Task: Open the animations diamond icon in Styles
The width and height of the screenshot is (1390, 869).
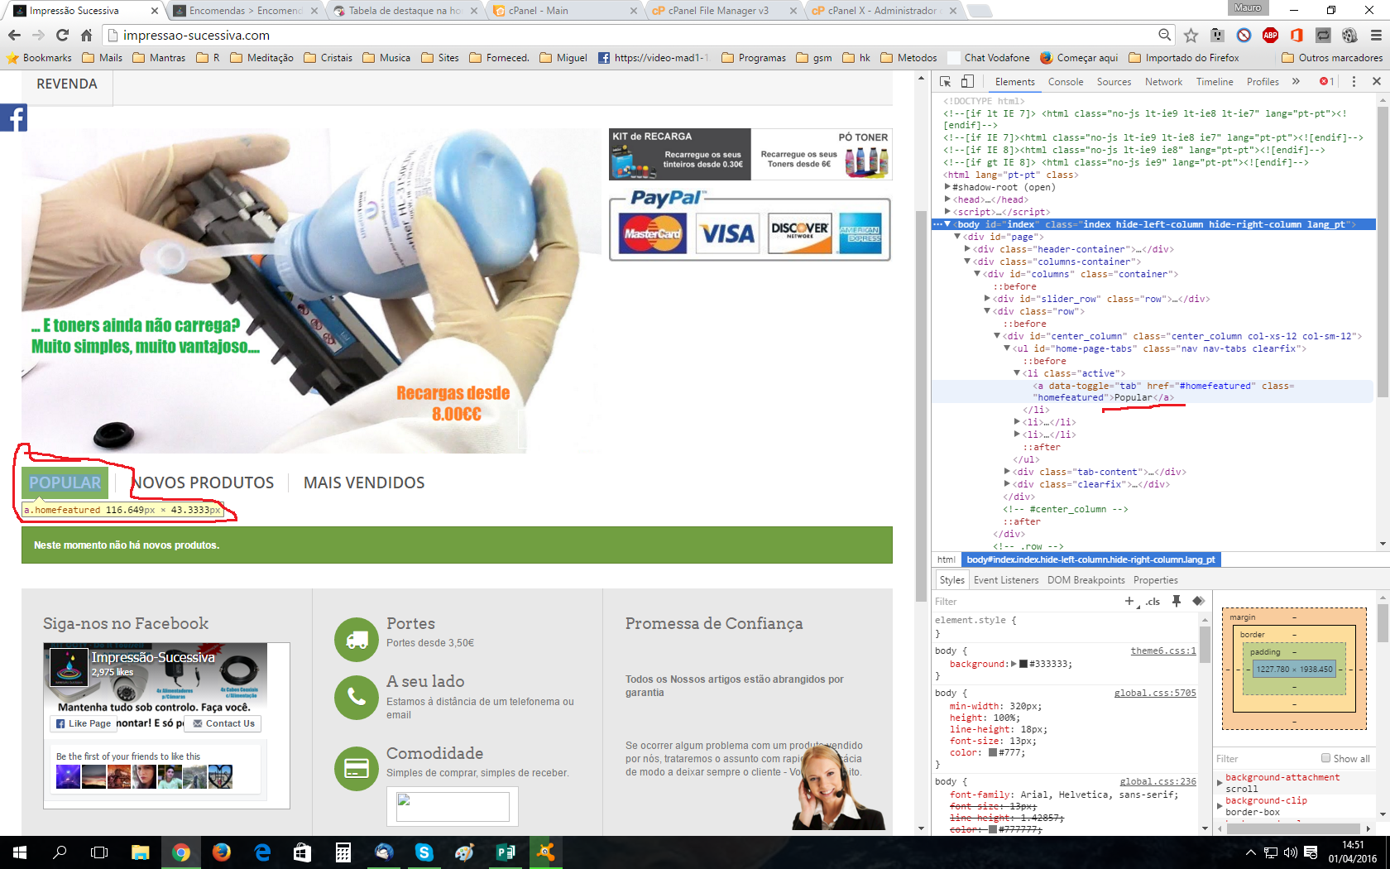Action: tap(1198, 601)
